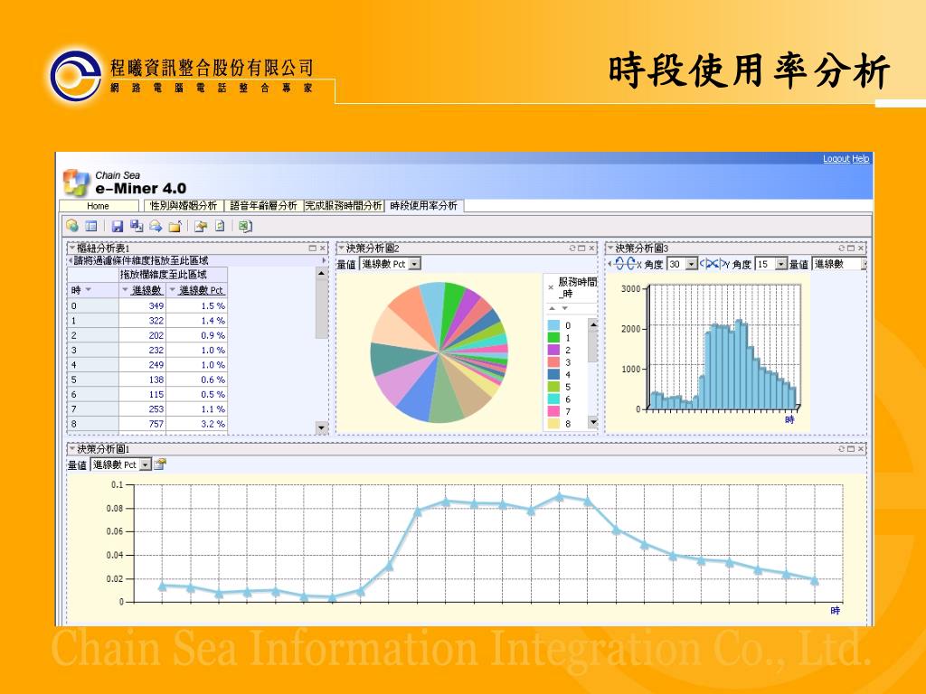The width and height of the screenshot is (926, 694).
Task: Click refresh icon on 決策分析圖1 panel header
Action: 842,449
